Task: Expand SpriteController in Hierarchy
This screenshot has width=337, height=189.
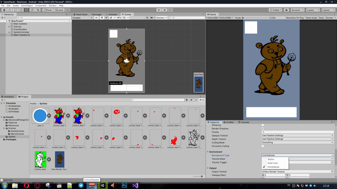Action: 9,32
